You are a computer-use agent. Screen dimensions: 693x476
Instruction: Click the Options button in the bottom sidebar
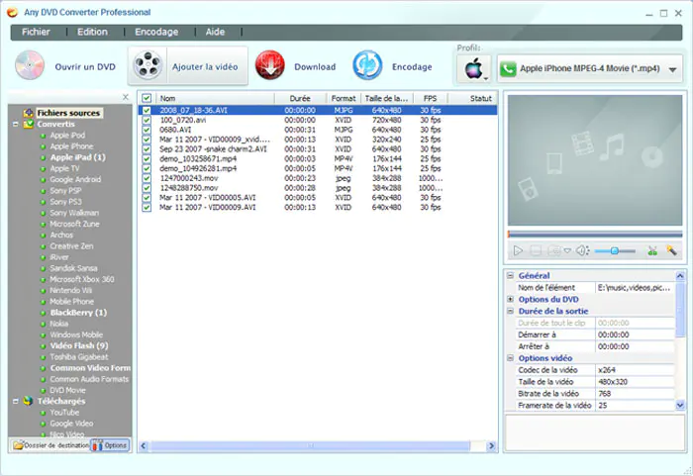click(110, 445)
